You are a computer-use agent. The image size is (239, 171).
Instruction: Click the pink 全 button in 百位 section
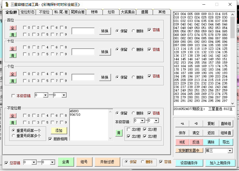click(x=13, y=28)
